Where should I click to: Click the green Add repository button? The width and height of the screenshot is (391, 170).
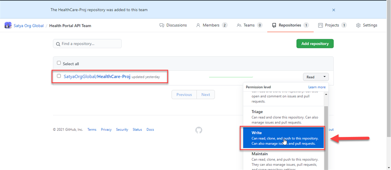[315, 43]
